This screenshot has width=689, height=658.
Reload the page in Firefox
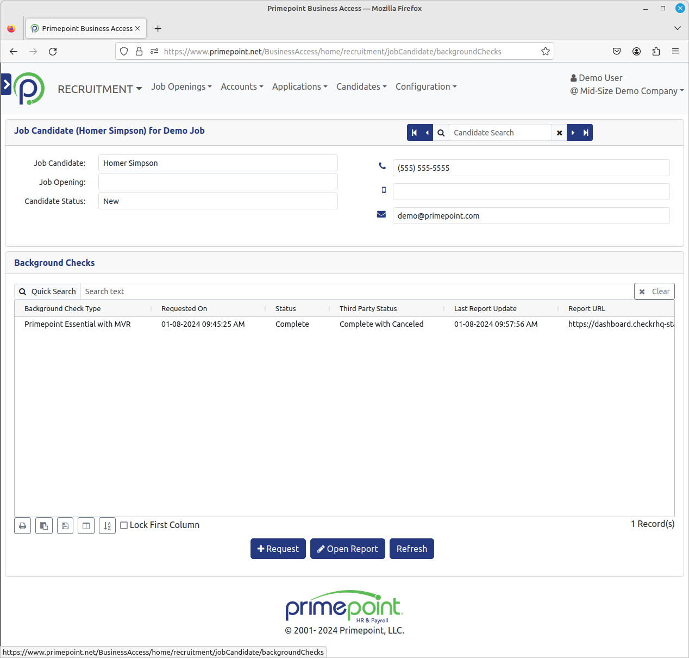(53, 52)
